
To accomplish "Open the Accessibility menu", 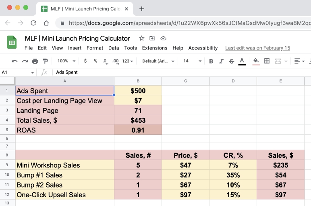I will 203,48.
